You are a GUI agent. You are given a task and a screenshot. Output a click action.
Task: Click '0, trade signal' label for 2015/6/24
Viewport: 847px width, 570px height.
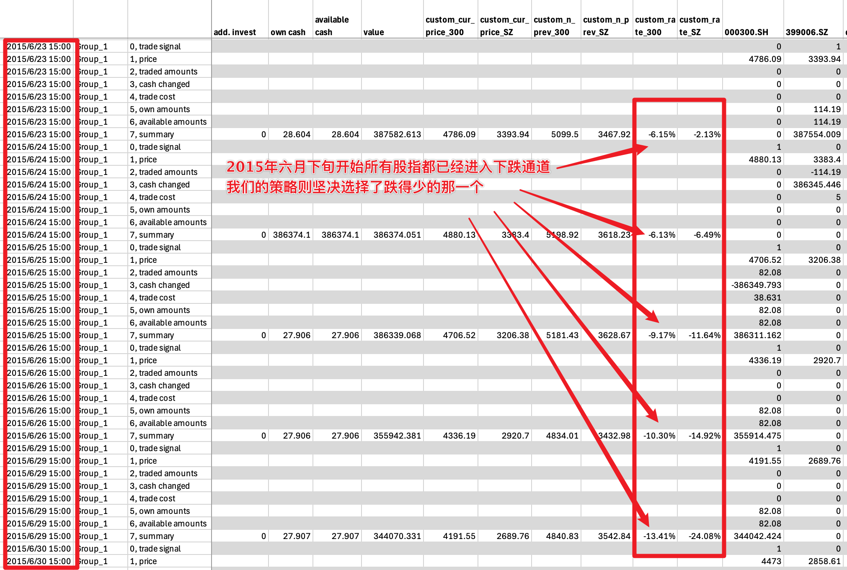[x=155, y=147]
